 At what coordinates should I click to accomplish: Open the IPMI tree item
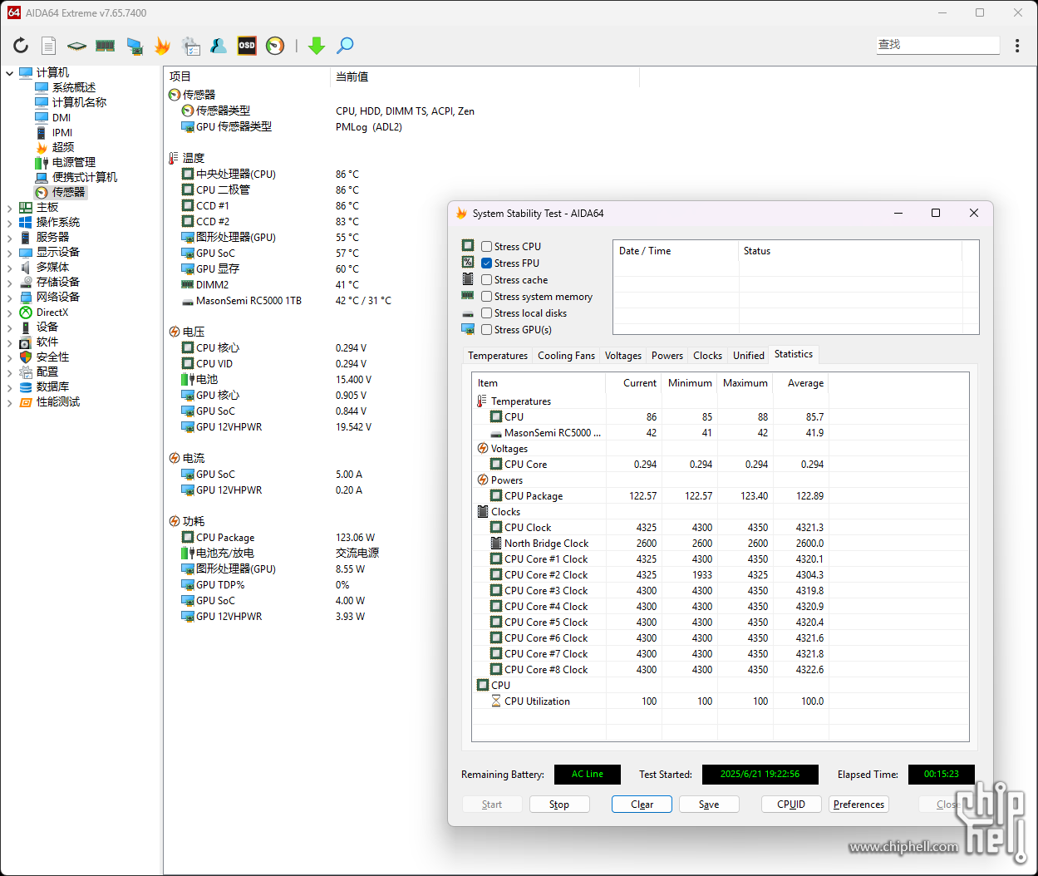point(62,132)
